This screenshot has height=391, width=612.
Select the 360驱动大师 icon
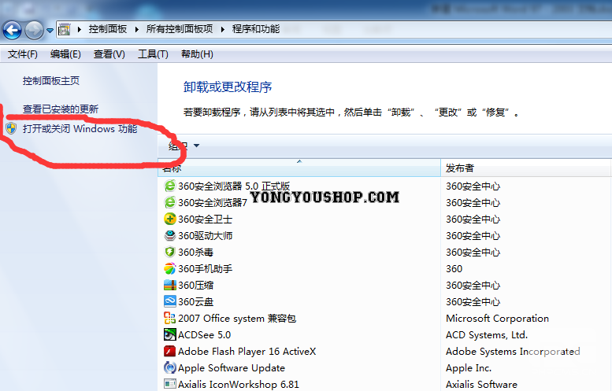pyautogui.click(x=170, y=235)
